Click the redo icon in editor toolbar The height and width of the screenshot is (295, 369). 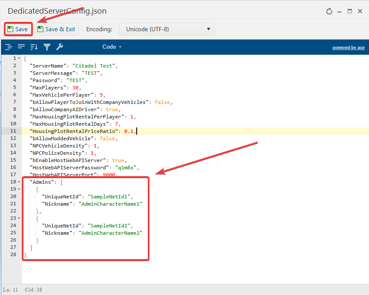pyautogui.click(x=88, y=47)
